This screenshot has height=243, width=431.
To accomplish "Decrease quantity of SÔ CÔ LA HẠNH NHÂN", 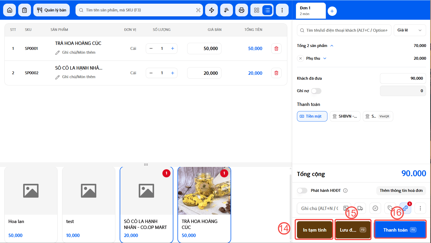I will tap(151, 73).
